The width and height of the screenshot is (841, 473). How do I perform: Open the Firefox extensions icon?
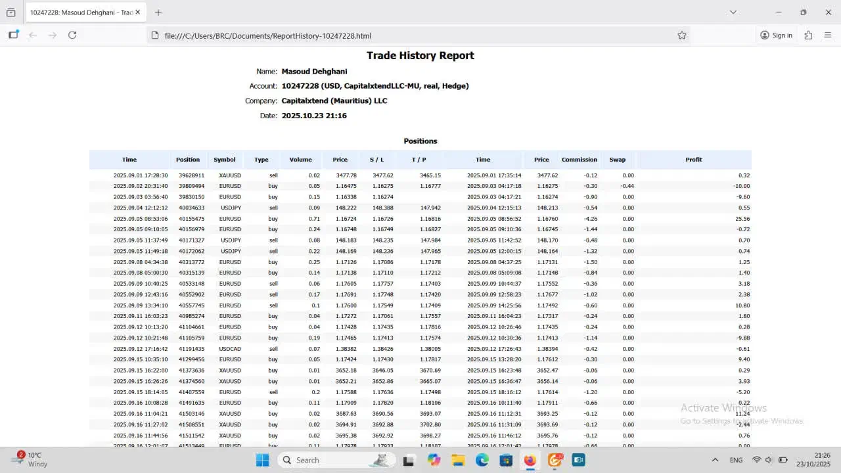[808, 35]
